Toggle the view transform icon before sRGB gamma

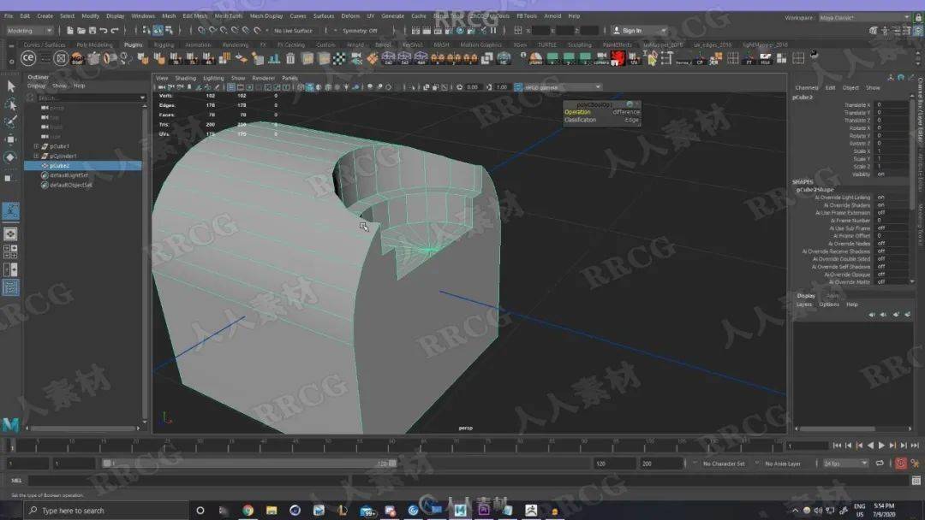518,87
